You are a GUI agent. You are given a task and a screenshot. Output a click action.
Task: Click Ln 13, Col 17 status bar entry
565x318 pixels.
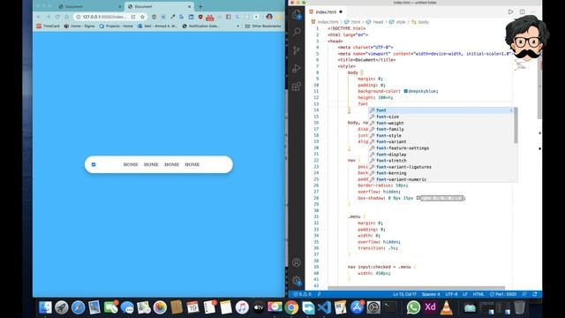[404, 294]
